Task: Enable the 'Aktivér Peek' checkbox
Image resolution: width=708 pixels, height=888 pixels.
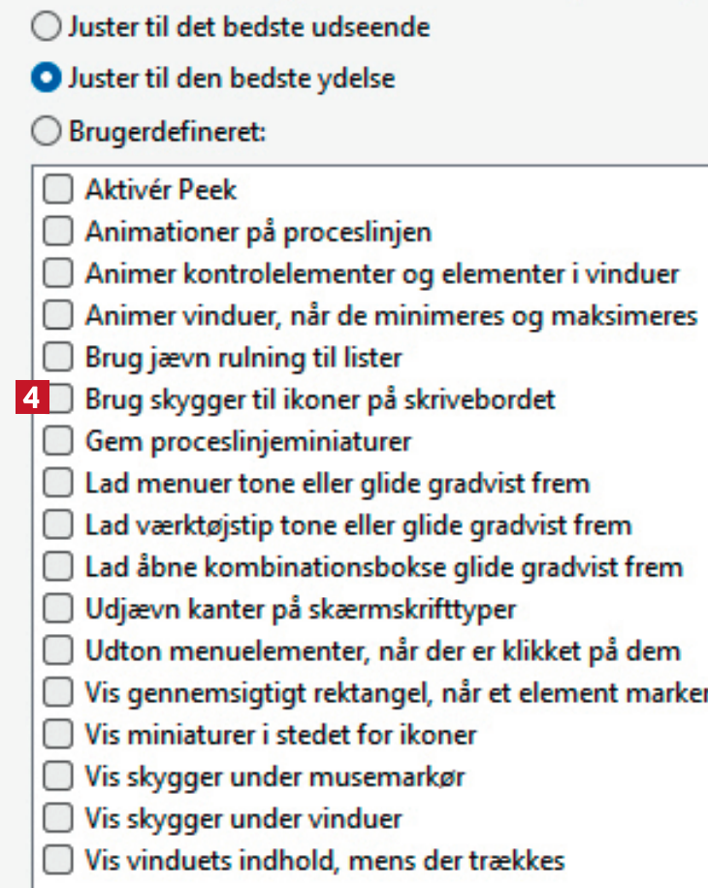Action: point(58,189)
